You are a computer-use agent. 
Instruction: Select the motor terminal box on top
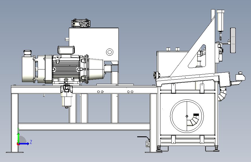pos(66,50)
